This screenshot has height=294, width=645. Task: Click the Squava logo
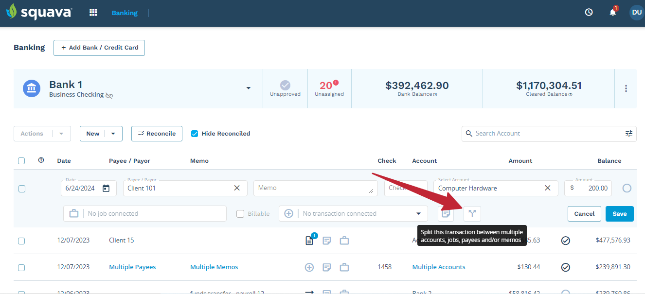39,12
